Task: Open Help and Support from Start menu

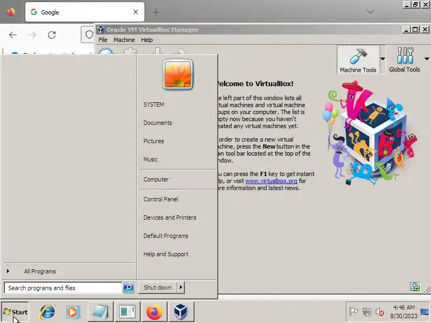Action: tap(166, 254)
